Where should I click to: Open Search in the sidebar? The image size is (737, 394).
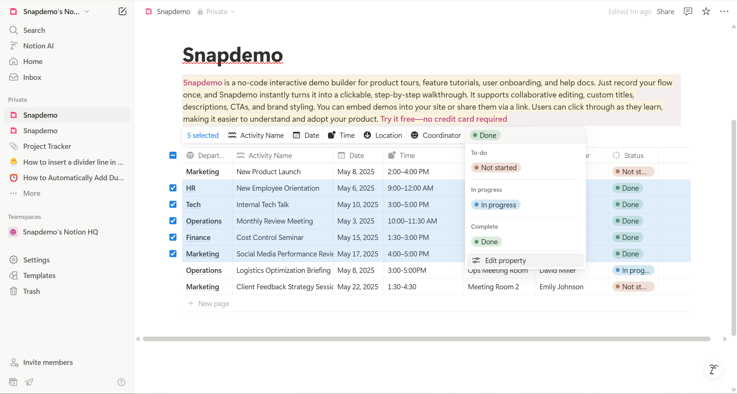click(34, 30)
